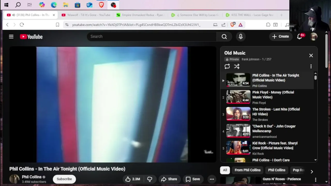The width and height of the screenshot is (331, 186).
Task: Toggle browser sidebar panel icon
Action: click(x=275, y=25)
